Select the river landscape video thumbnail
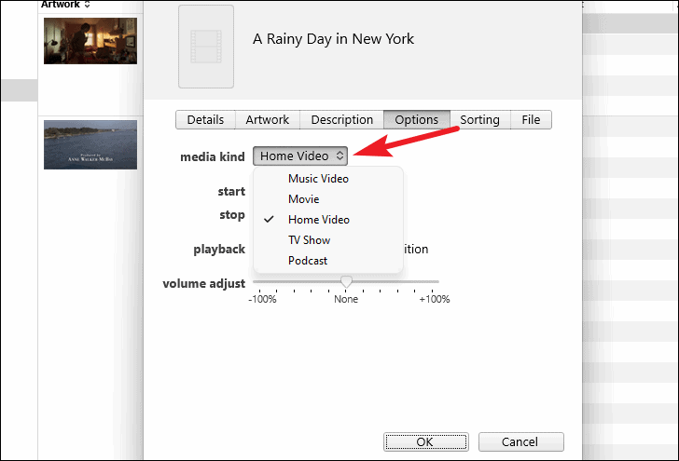Screen dimensions: 679x461 coord(90,145)
